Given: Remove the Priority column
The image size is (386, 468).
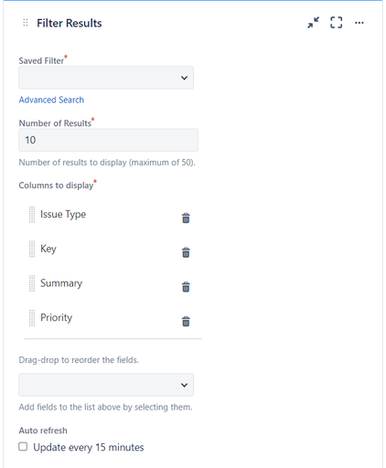Looking at the screenshot, I should [186, 321].
